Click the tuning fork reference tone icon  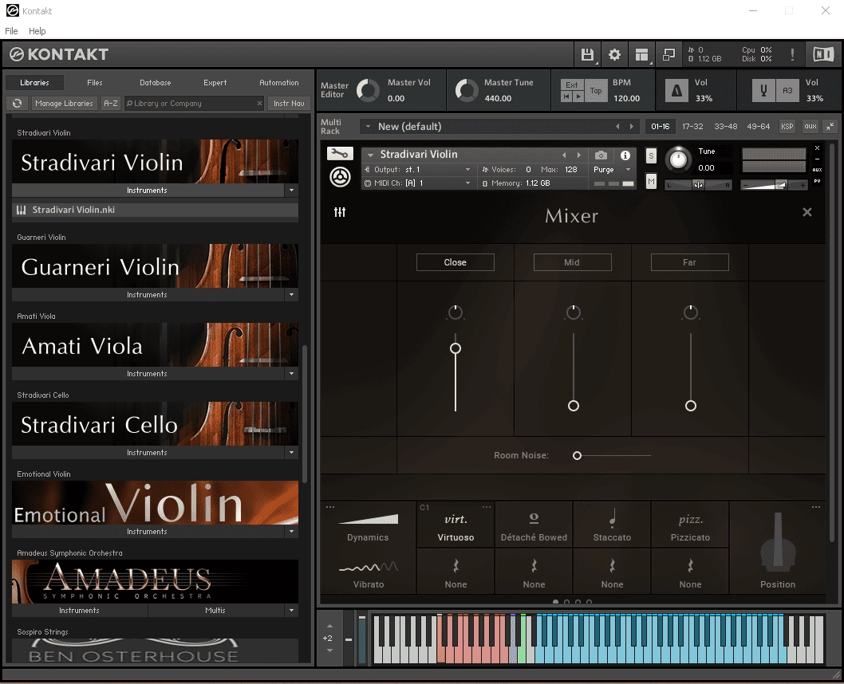763,90
